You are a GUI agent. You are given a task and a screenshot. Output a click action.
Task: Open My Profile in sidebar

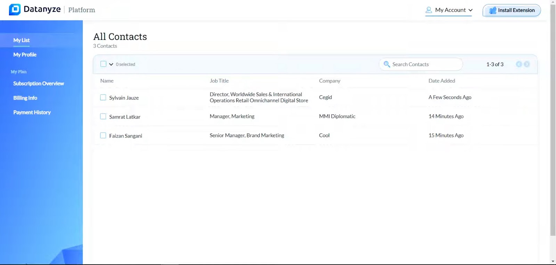click(25, 55)
